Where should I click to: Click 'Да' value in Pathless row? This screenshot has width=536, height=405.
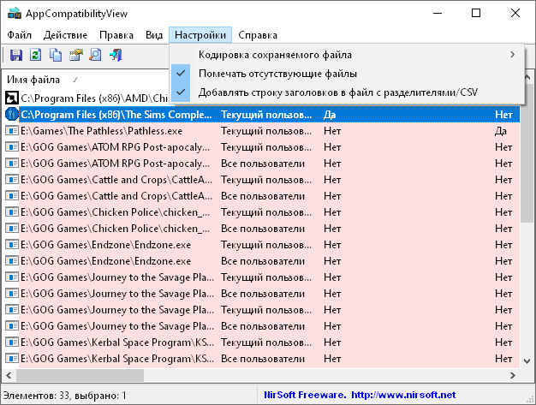501,131
